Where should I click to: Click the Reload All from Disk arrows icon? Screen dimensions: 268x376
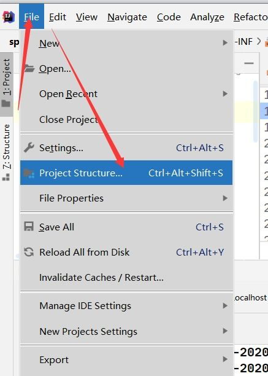click(29, 252)
